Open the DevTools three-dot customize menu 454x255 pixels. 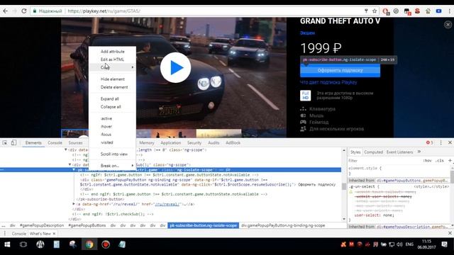[441, 142]
